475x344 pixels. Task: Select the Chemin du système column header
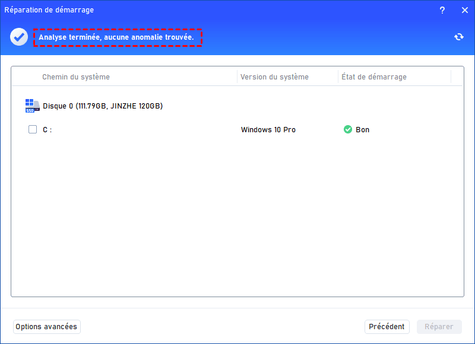pos(76,77)
